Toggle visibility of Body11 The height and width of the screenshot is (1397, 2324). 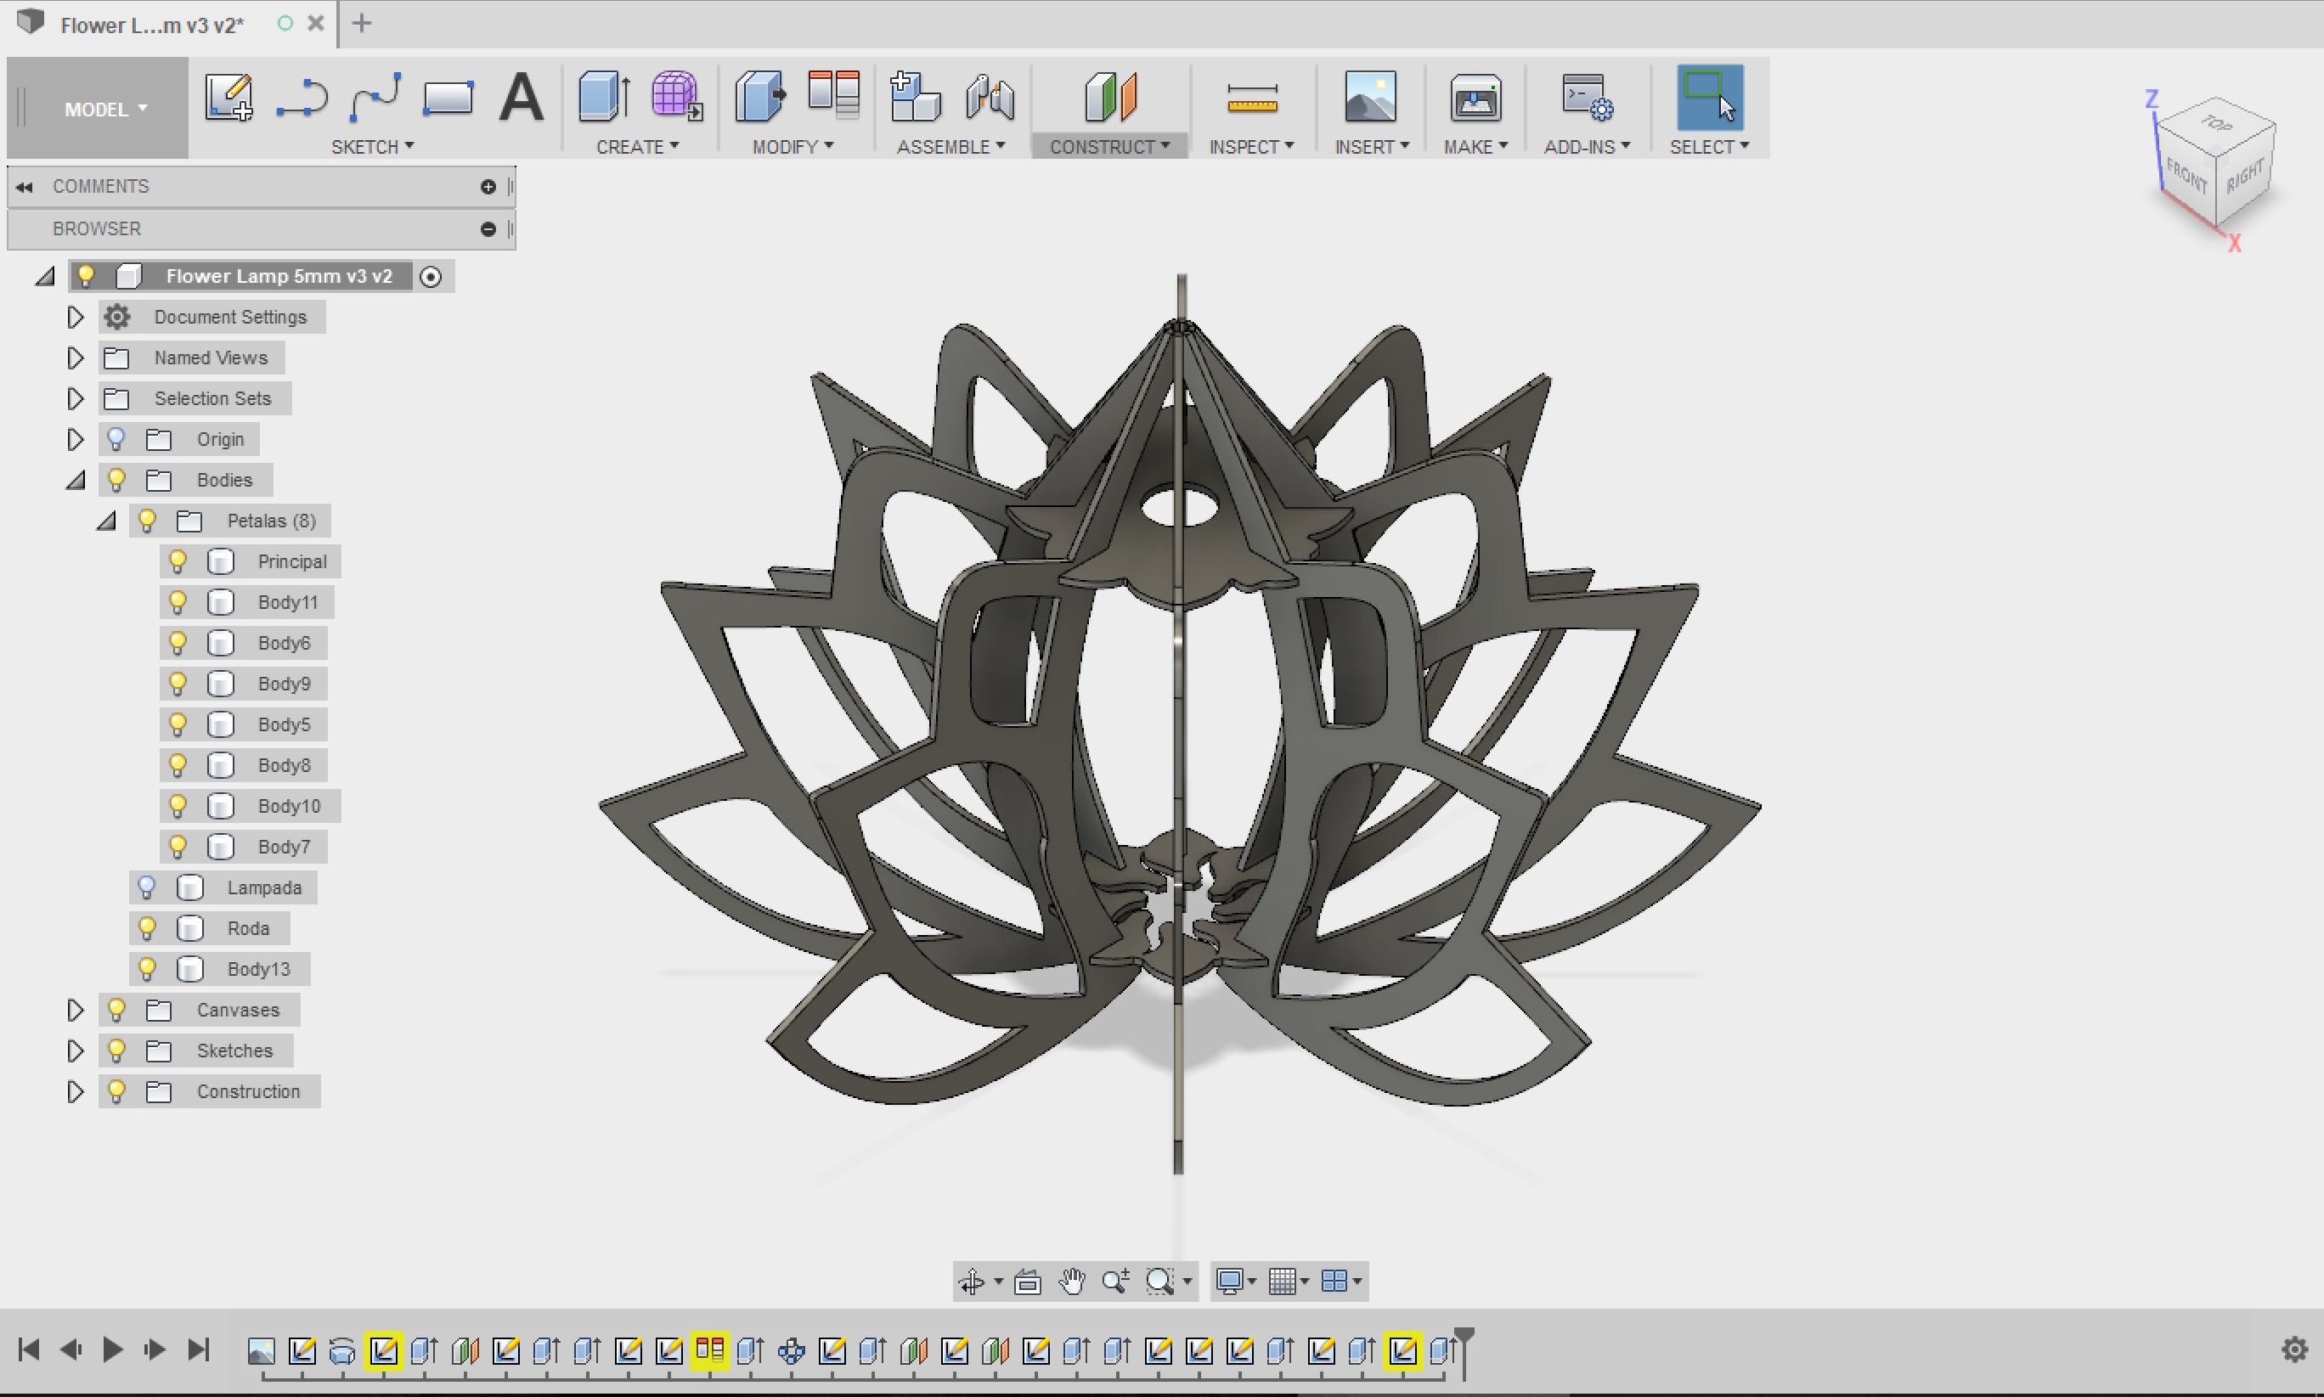(x=177, y=601)
